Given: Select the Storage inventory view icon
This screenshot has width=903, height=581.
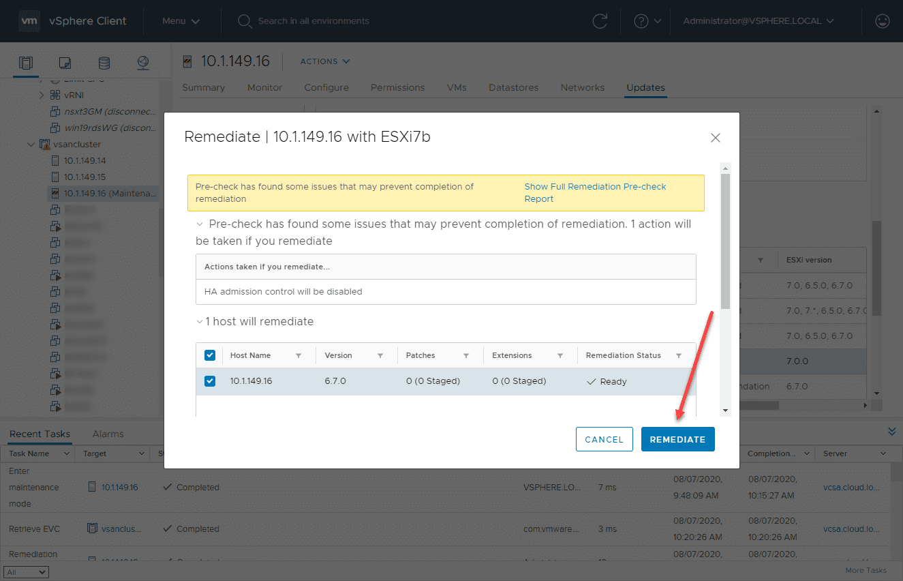Looking at the screenshot, I should tap(104, 61).
